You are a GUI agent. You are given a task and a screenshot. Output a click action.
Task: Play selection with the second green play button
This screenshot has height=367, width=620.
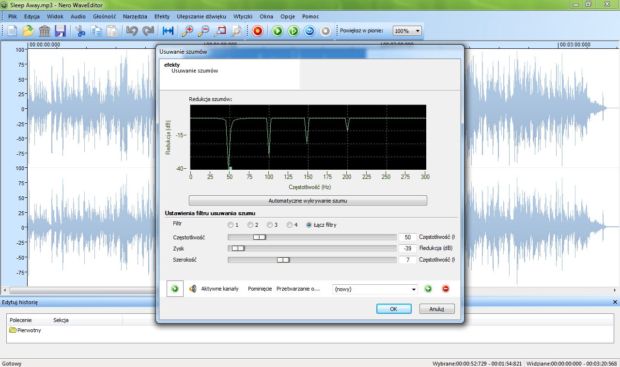point(294,31)
